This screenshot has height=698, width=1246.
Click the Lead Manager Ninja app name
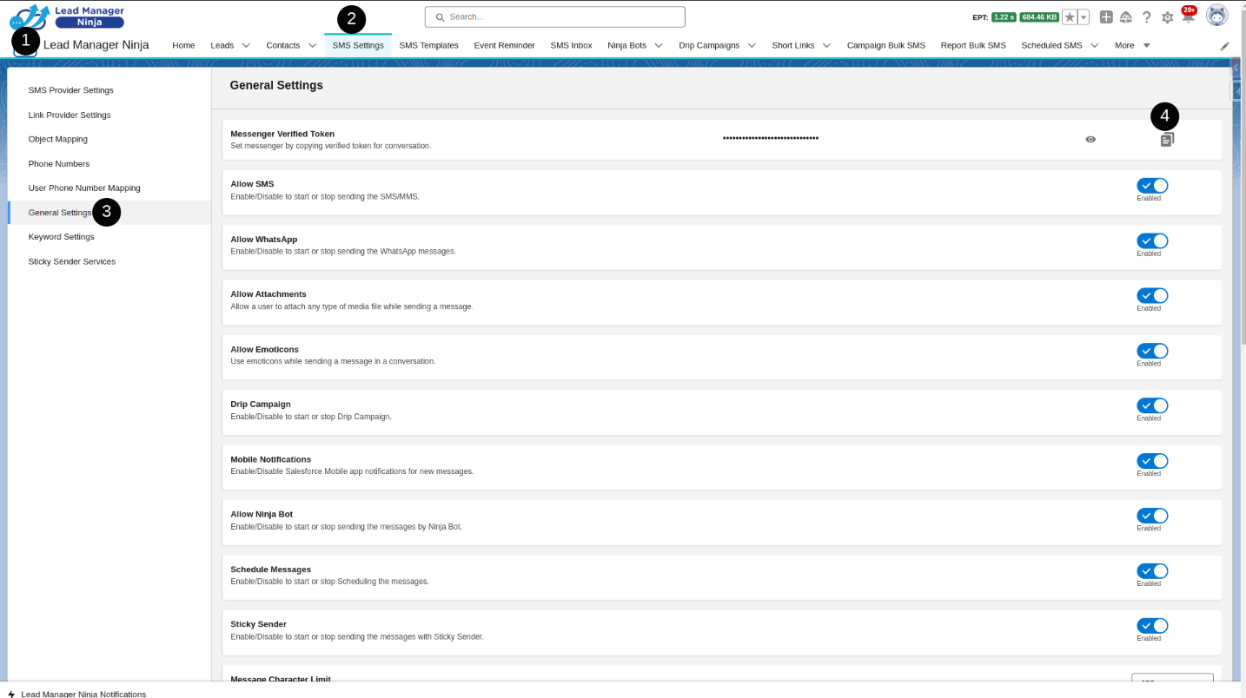96,45
